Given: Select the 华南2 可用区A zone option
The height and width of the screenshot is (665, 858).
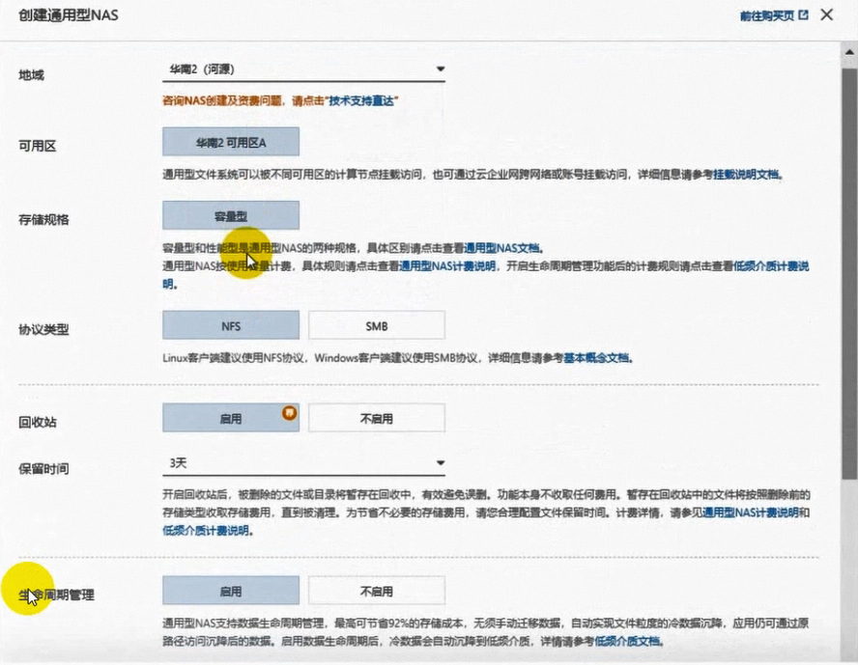Looking at the screenshot, I should point(231,142).
